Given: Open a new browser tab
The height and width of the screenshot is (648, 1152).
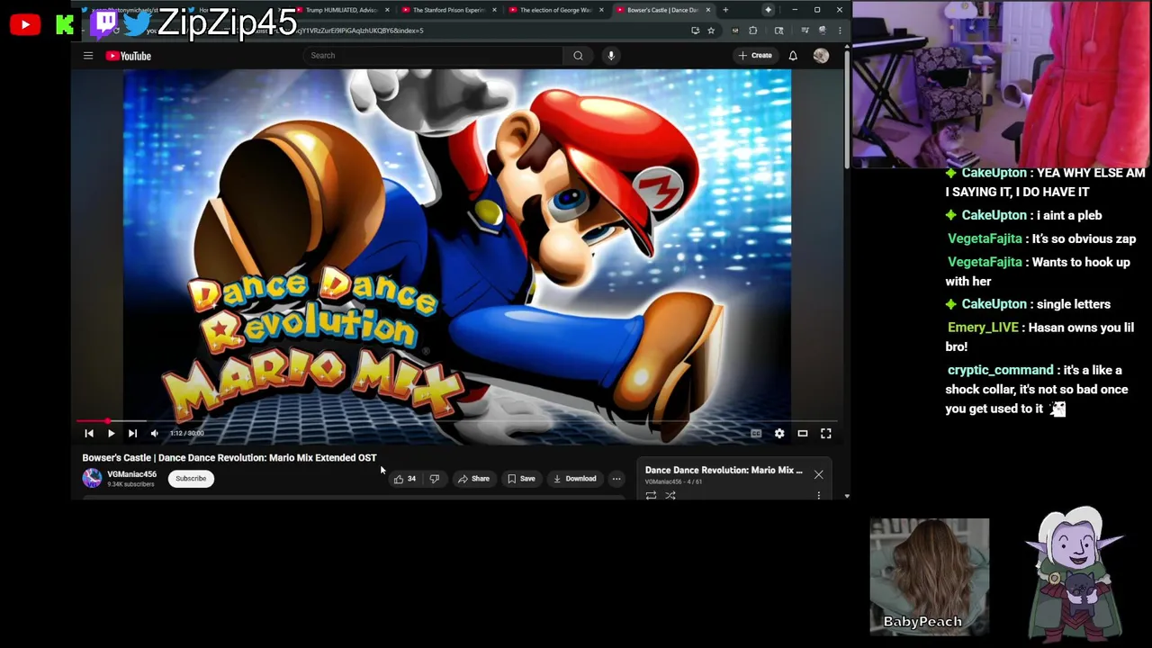Looking at the screenshot, I should pos(725,10).
